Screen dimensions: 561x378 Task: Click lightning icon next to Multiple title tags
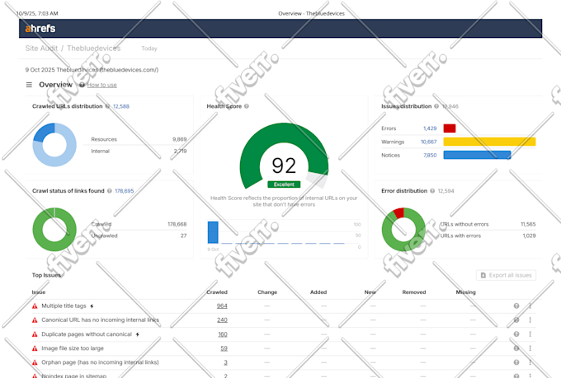(x=92, y=306)
